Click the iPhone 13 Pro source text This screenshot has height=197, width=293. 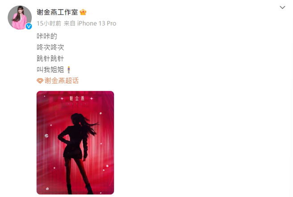(96, 23)
